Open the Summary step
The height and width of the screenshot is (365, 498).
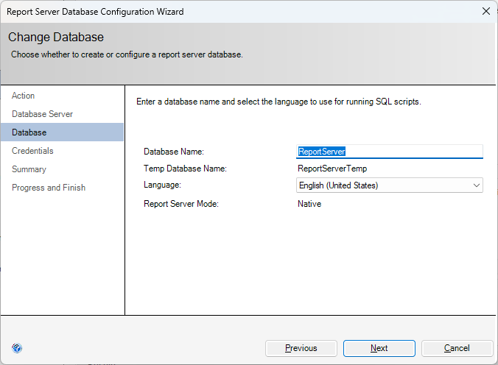click(29, 169)
